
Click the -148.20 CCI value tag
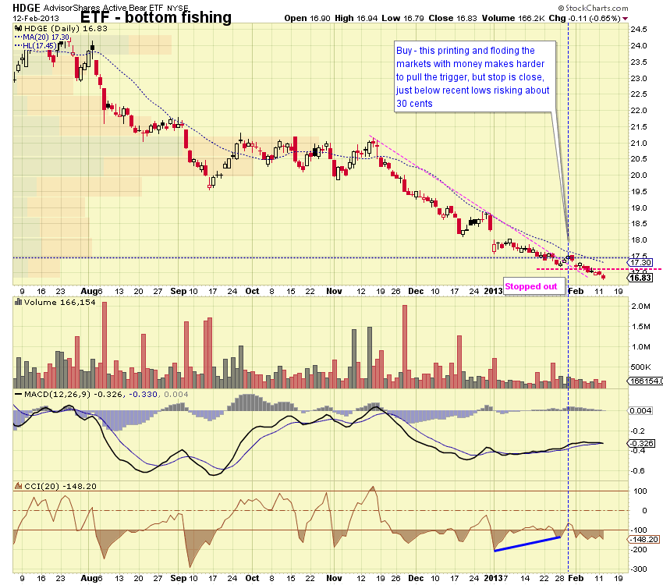pos(640,539)
